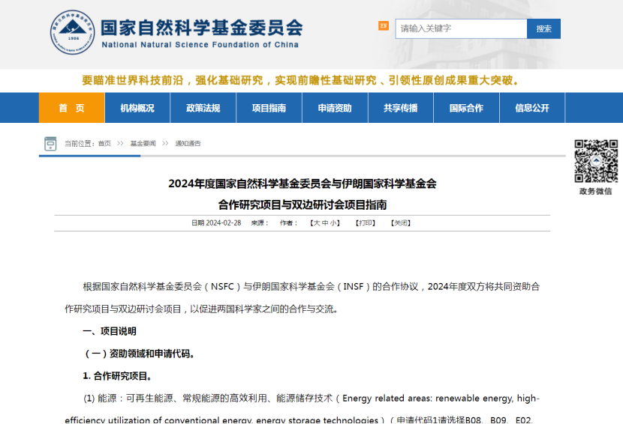The image size is (623, 424).
Task: Type in the 请输入关键字 search field
Action: click(x=461, y=28)
